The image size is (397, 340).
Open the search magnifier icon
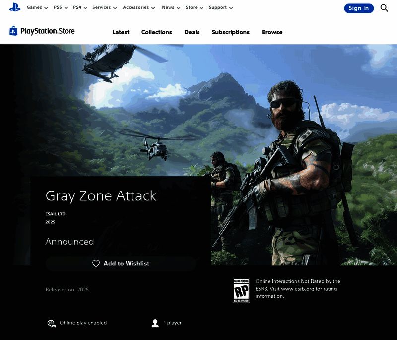click(384, 8)
